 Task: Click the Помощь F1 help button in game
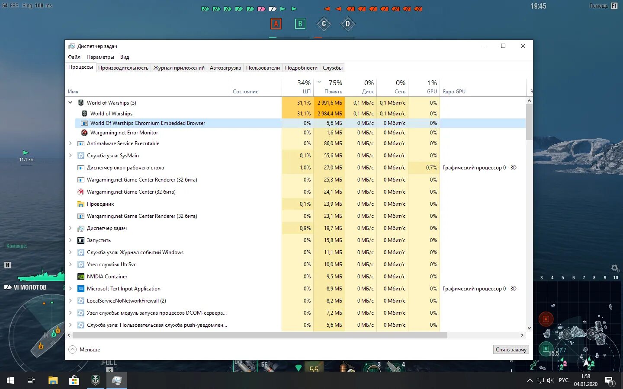(x=604, y=6)
